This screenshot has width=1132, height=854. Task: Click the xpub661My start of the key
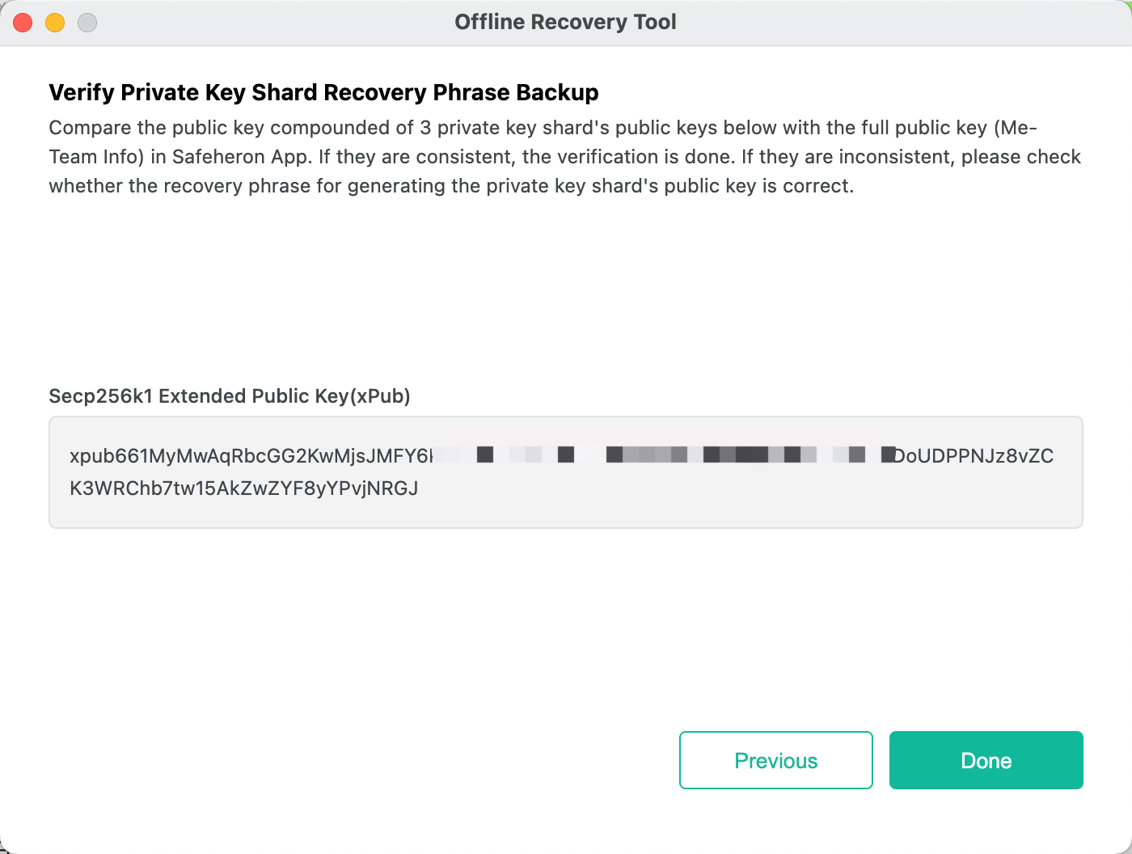[x=121, y=455]
